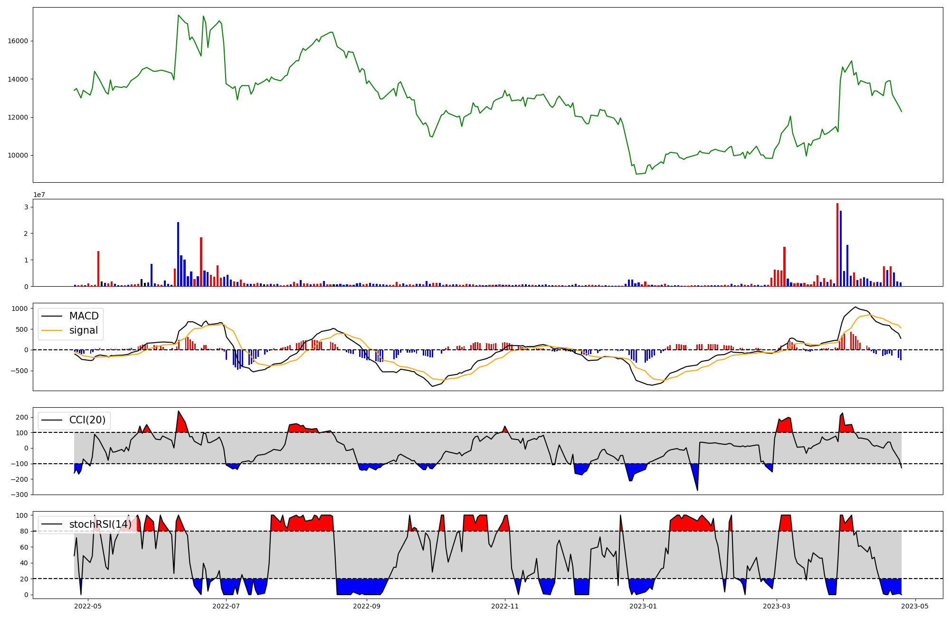Click the 2022-05 x-axis tick label
The width and height of the screenshot is (950, 617).
88,606
